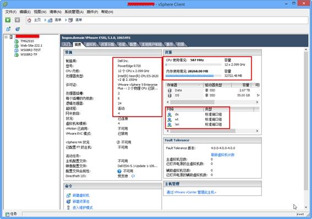Screen dimensions: 312x219
Task: Click the lan network icon
Action: click(x=169, y=124)
